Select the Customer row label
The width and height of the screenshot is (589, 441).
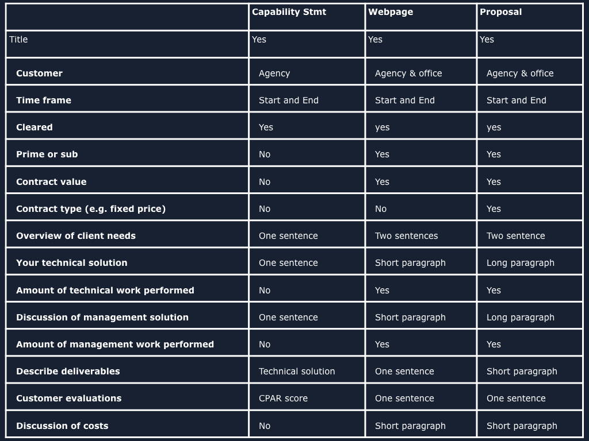[x=40, y=73]
